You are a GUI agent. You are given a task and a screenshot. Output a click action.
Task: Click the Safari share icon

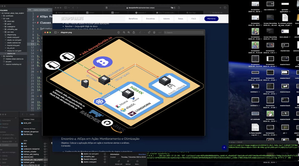179,7
